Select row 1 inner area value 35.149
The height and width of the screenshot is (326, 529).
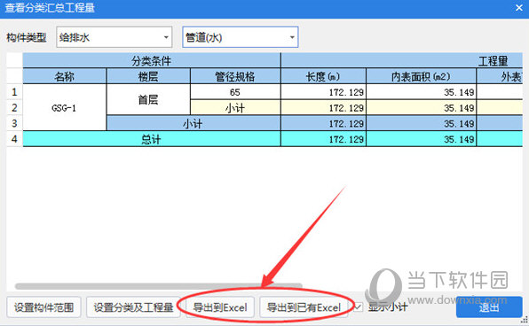[421, 92]
